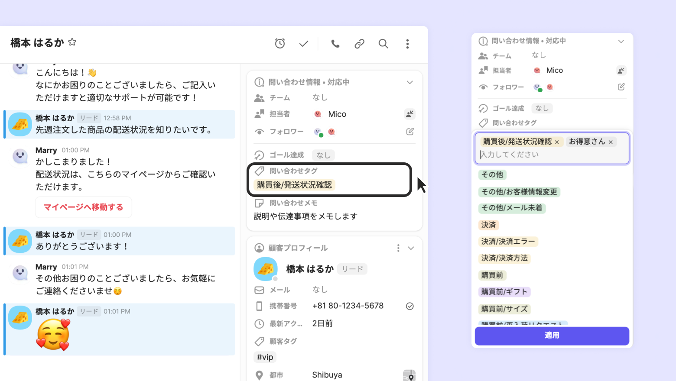The width and height of the screenshot is (676, 381).
Task: Collapse the 問い合わせ情報 header in right tag panel
Action: pos(621,41)
